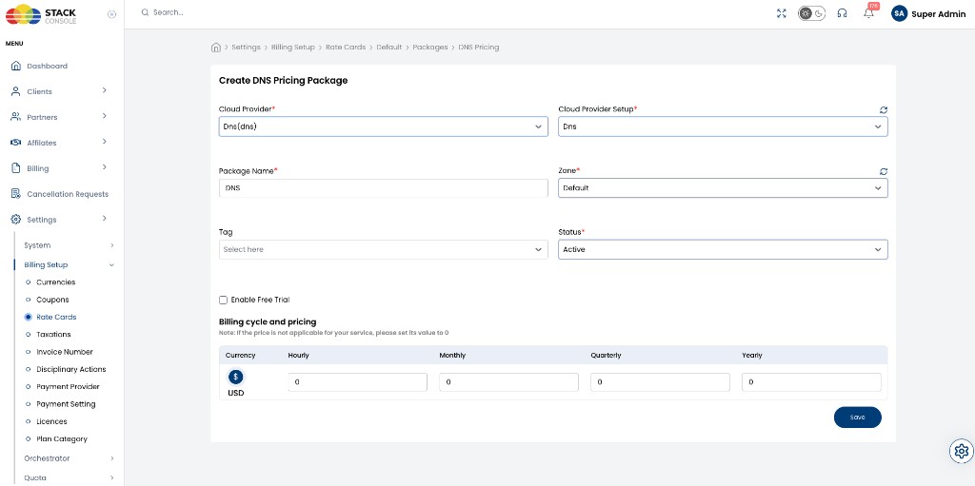Image resolution: width=975 pixels, height=486 pixels.
Task: Click the Affiliates handshake icon
Action: 16,143
